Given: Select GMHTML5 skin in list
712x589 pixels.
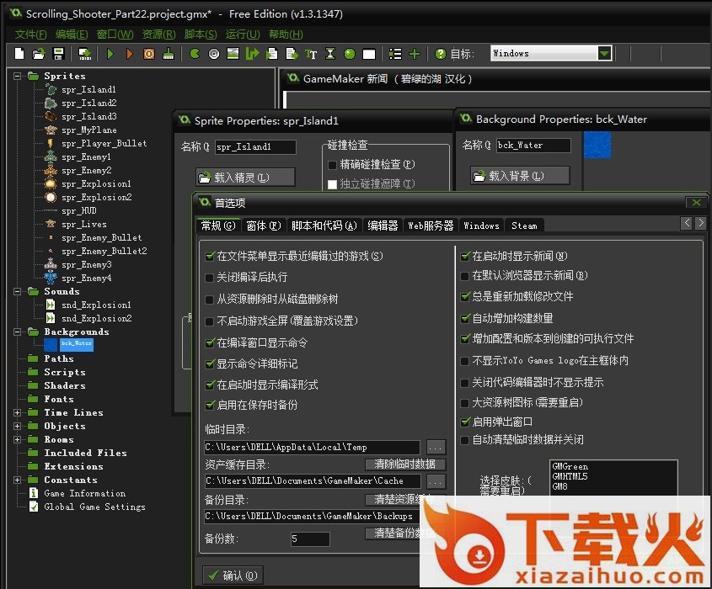Looking at the screenshot, I should (x=570, y=476).
